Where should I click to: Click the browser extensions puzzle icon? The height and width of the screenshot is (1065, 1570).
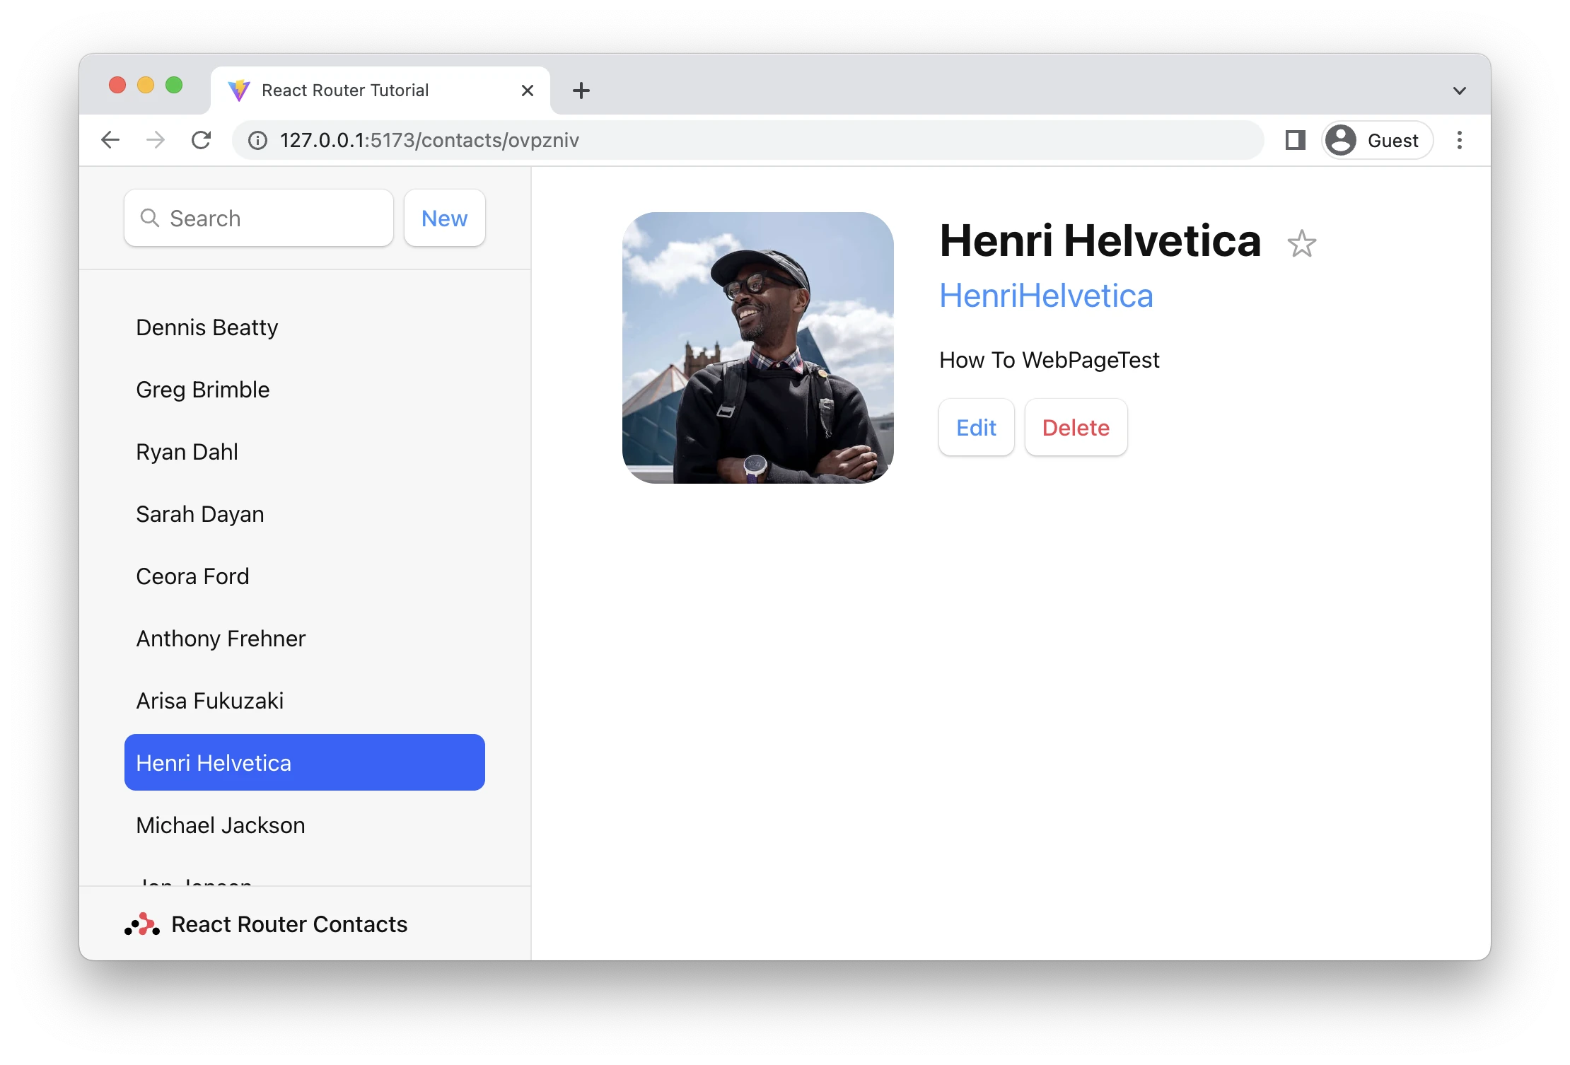click(1296, 140)
